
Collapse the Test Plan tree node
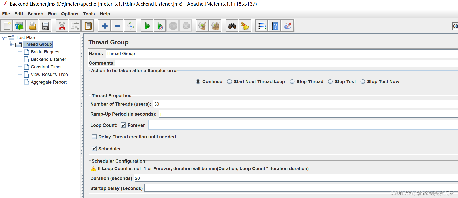point(4,38)
